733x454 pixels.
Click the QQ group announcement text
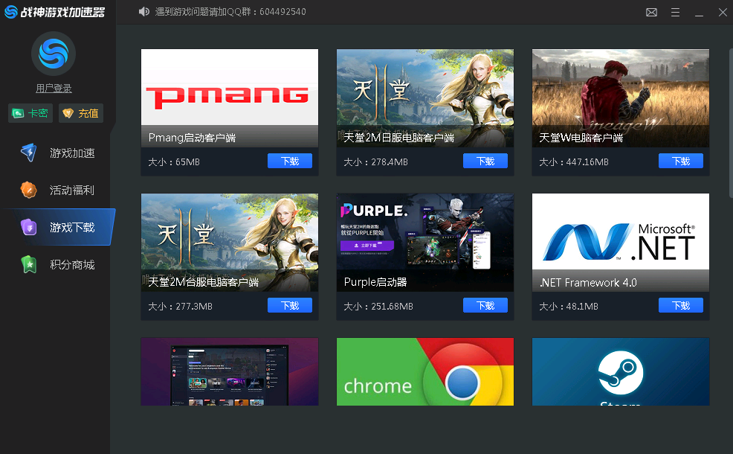[x=230, y=12]
